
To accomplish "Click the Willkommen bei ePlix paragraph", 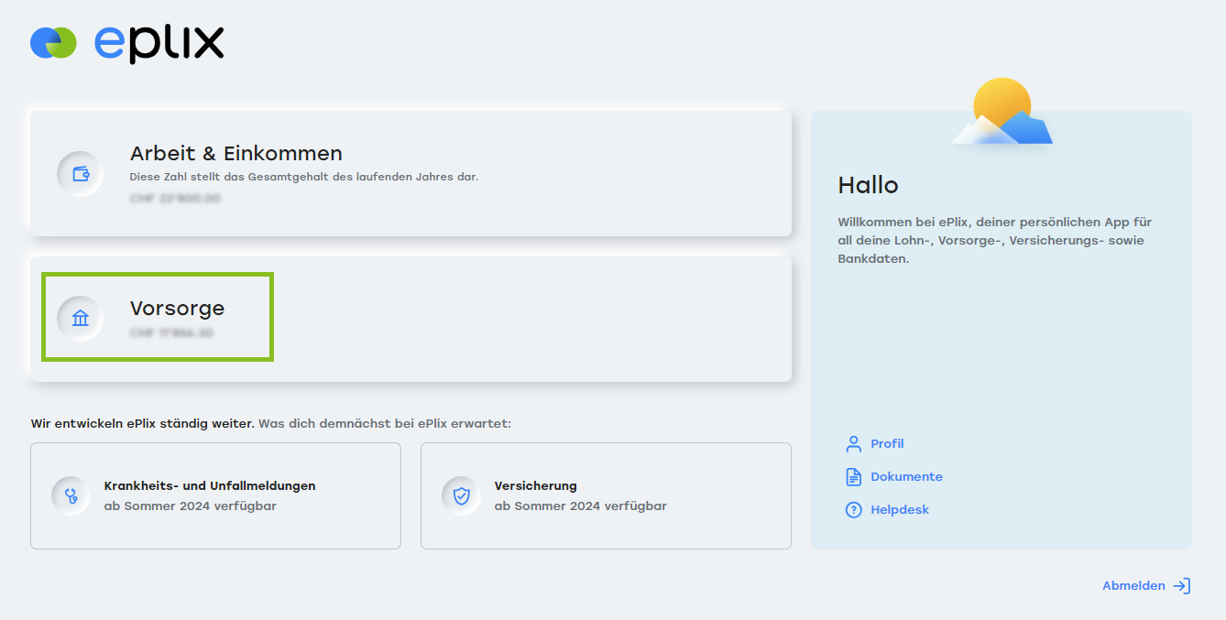I will pos(994,240).
